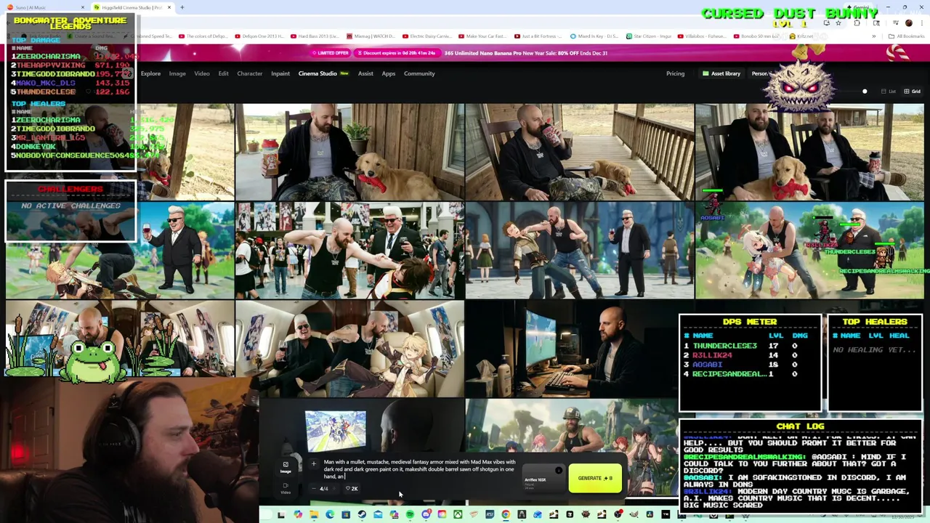Image resolution: width=930 pixels, height=523 pixels.
Task: Open the Community nav item
Action: pos(419,73)
